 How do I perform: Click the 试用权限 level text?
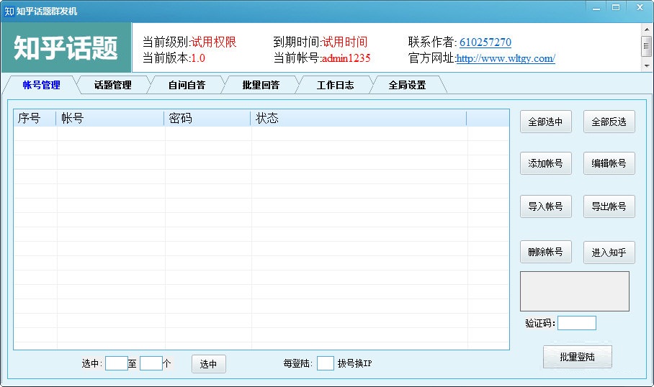pos(213,42)
